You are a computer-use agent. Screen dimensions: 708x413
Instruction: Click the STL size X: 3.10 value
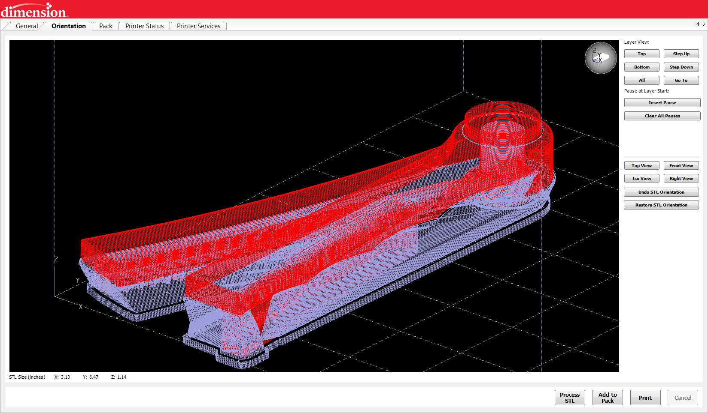62,377
